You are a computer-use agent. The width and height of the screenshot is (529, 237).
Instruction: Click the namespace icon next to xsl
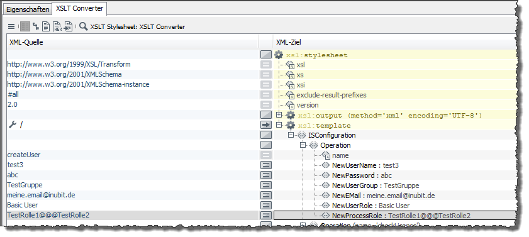click(290, 65)
